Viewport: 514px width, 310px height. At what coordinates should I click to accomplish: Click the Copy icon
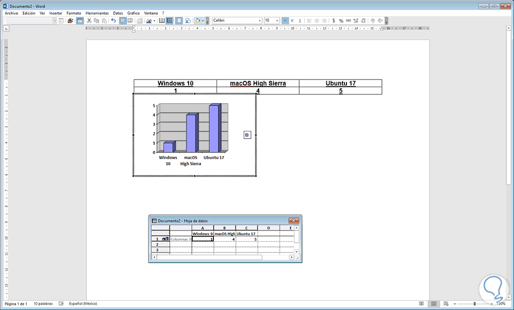[97, 21]
